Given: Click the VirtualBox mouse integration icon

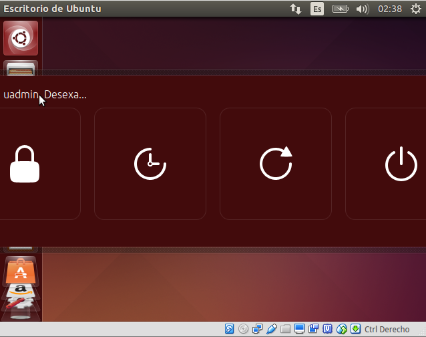Looking at the screenshot, I should [x=341, y=329].
